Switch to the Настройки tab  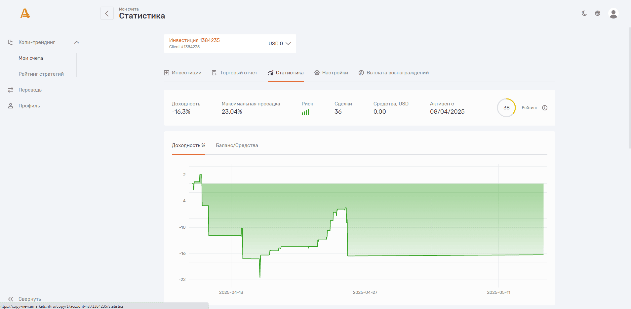[x=331, y=73]
